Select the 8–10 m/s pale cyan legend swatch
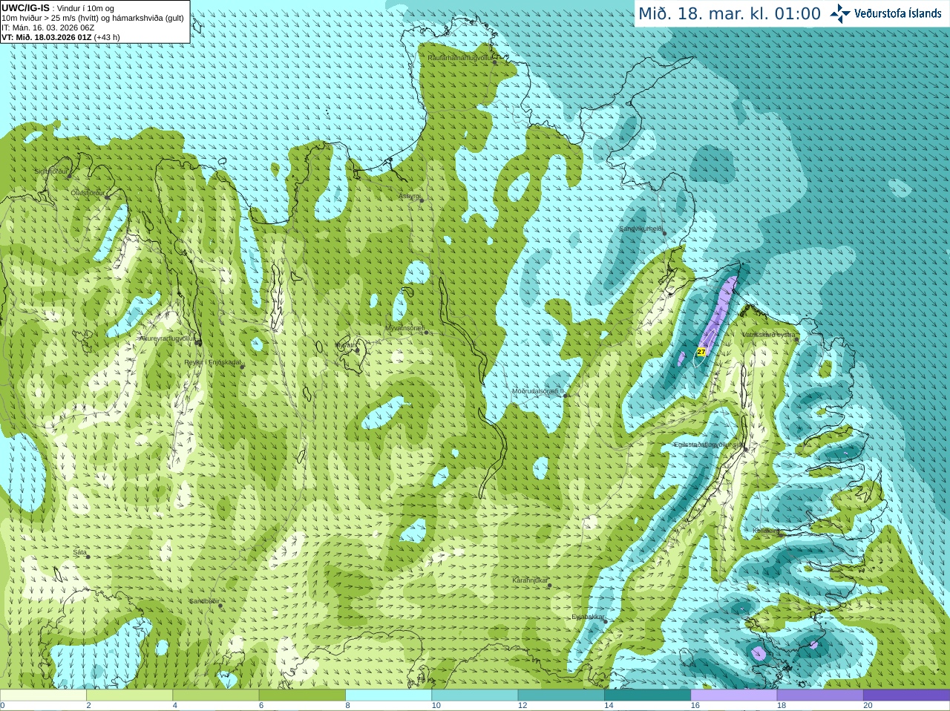 point(388,695)
